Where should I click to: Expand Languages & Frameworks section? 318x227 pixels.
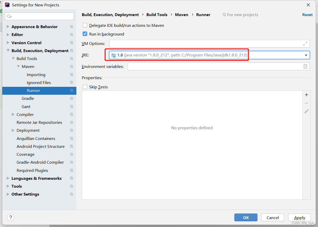[8, 178]
